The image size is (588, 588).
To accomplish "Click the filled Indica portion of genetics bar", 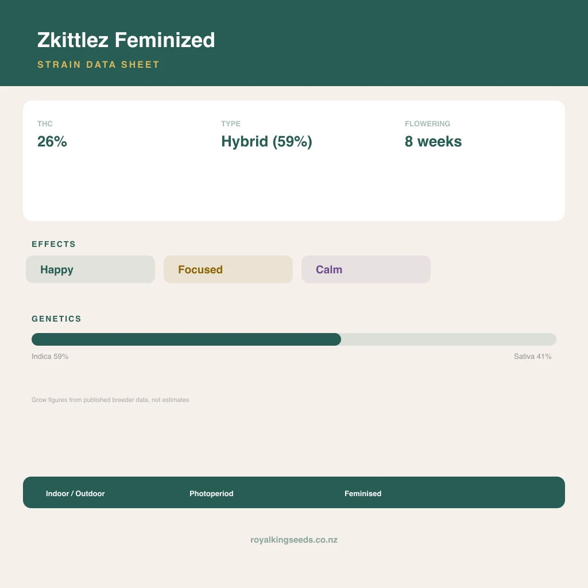I will click(187, 339).
